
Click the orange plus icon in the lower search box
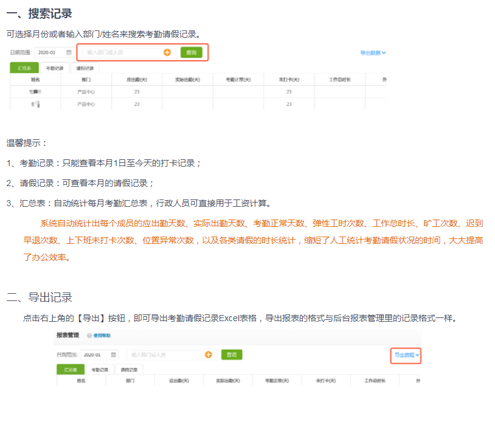pos(208,355)
